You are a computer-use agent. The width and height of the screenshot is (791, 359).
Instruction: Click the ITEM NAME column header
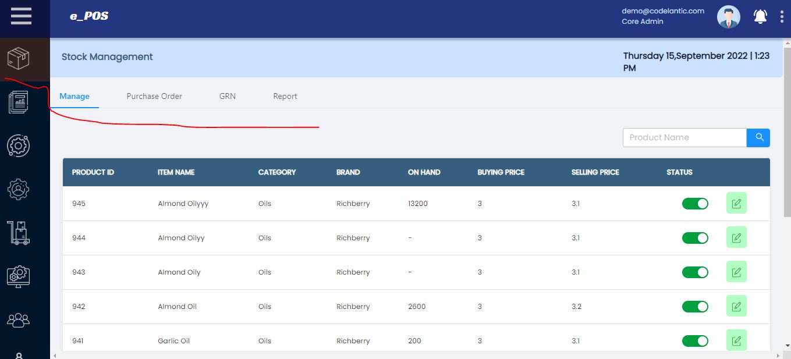[176, 172]
